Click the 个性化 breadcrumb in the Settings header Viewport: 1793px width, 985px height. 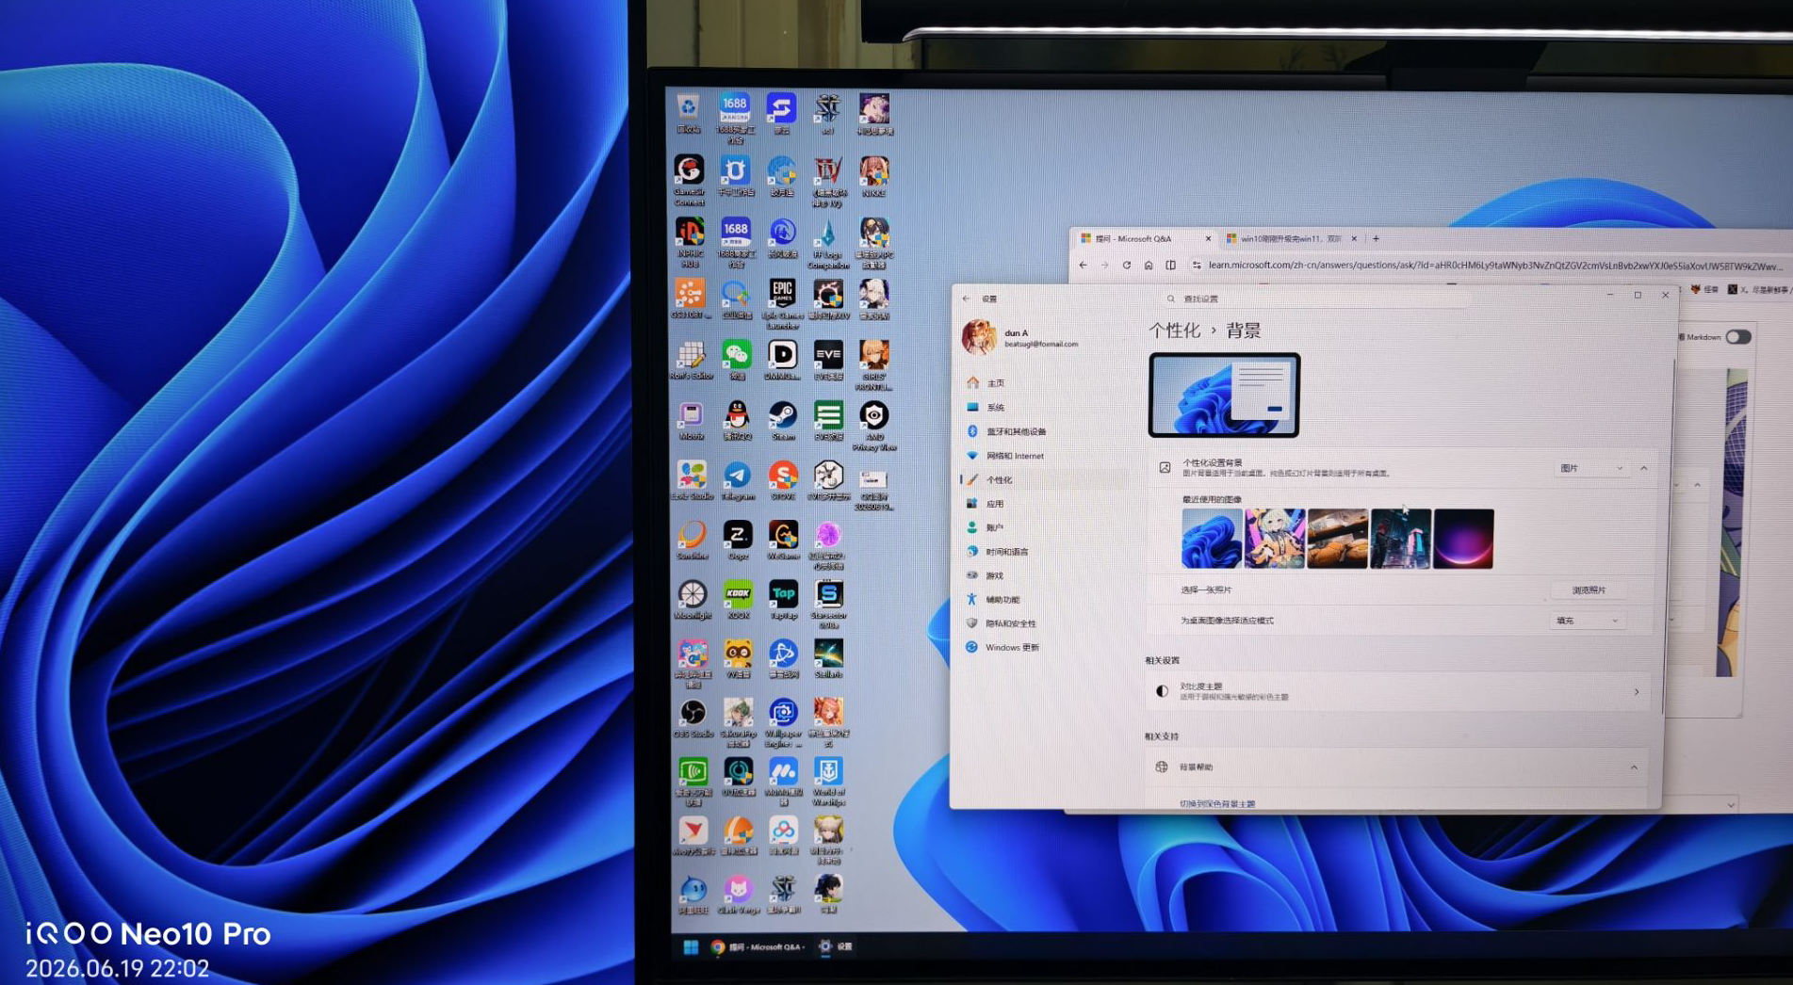pyautogui.click(x=1174, y=331)
